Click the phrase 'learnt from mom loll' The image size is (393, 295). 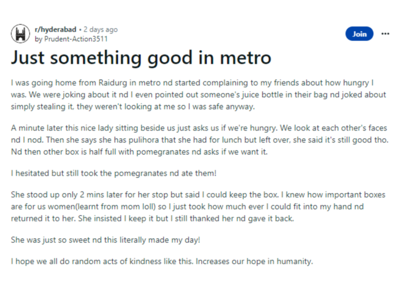115,207
